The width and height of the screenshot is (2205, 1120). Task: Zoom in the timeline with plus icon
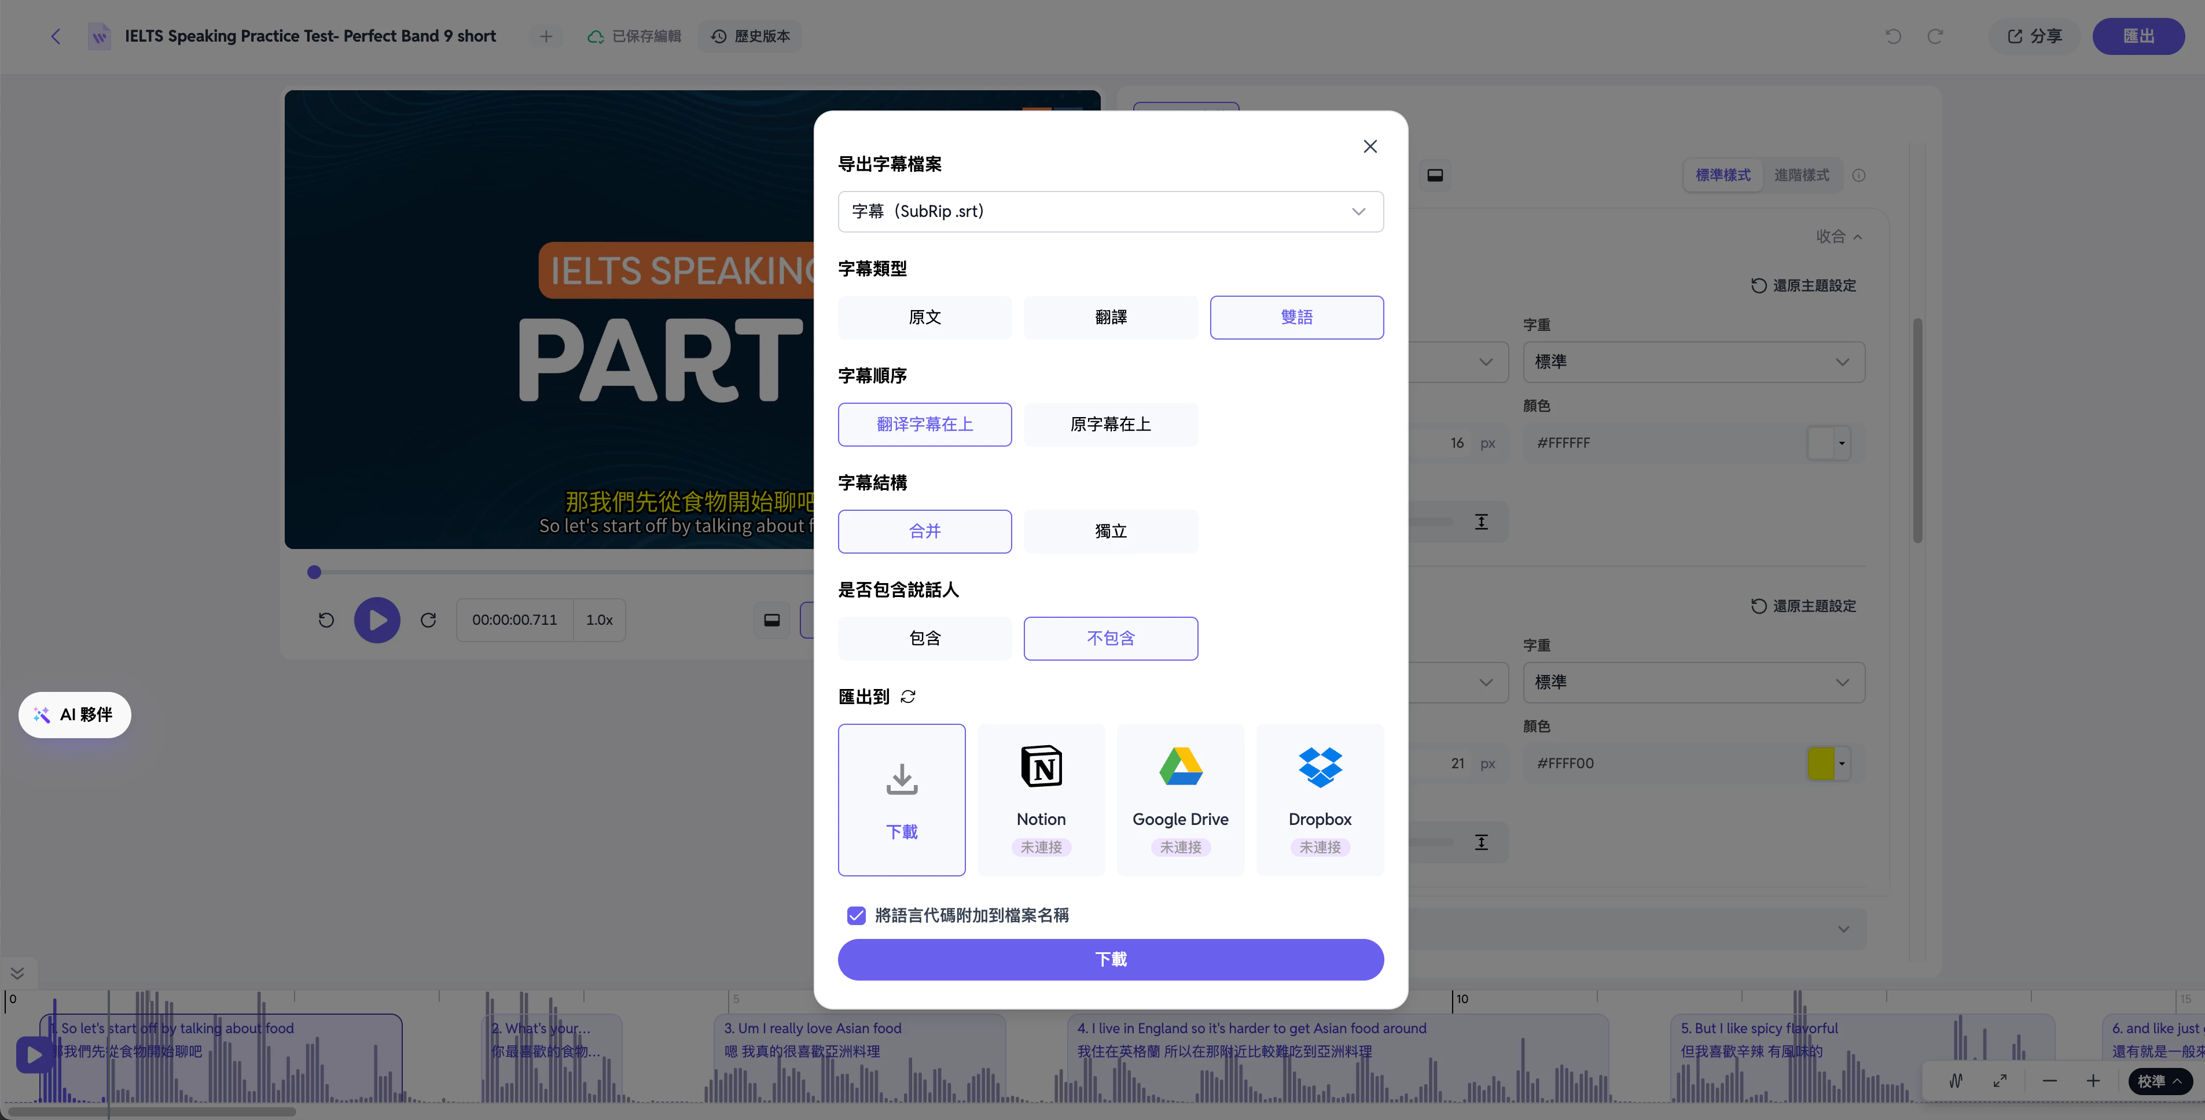pyautogui.click(x=2093, y=1081)
